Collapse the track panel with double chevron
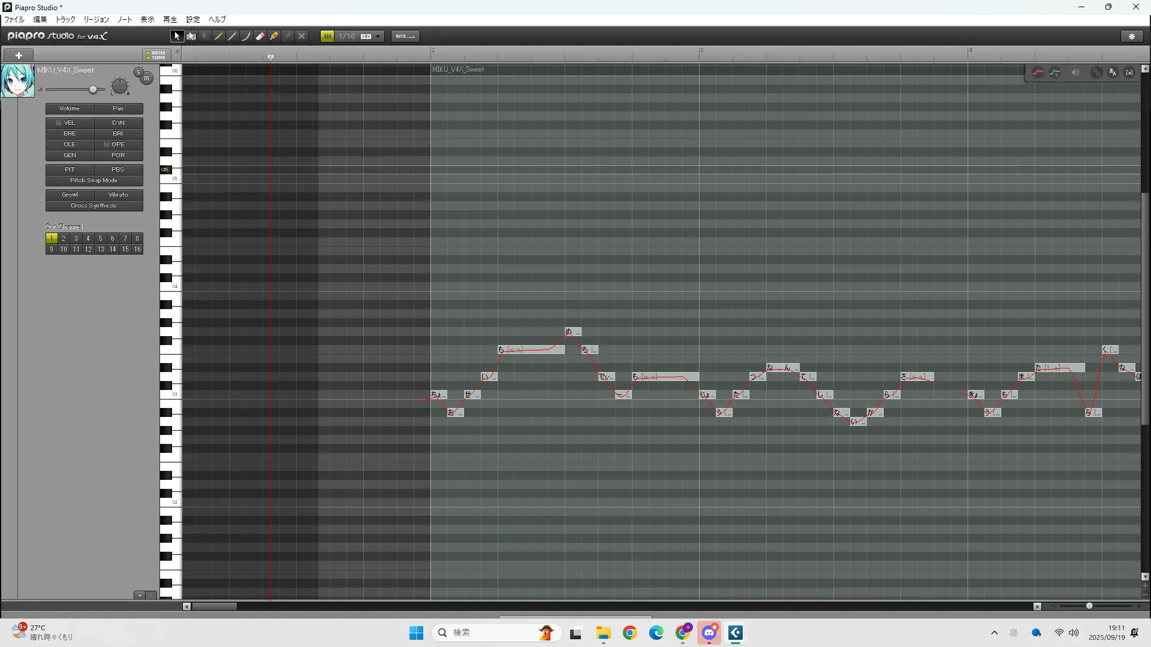Image resolution: width=1151 pixels, height=647 pixels. point(177,52)
